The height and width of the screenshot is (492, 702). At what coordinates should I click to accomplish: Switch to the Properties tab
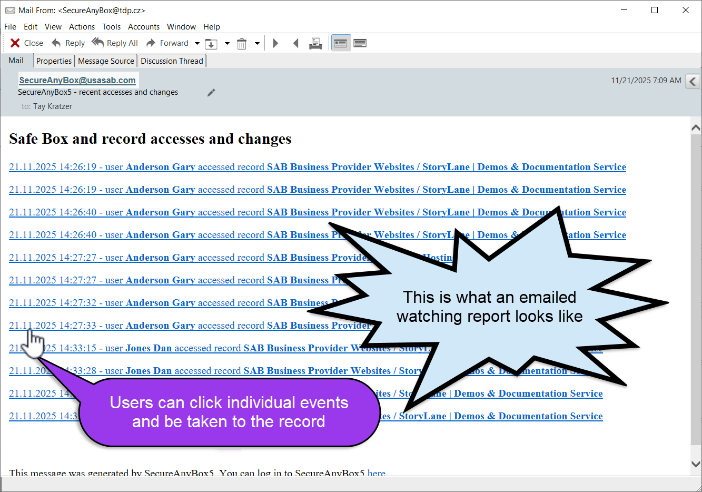pyautogui.click(x=54, y=61)
